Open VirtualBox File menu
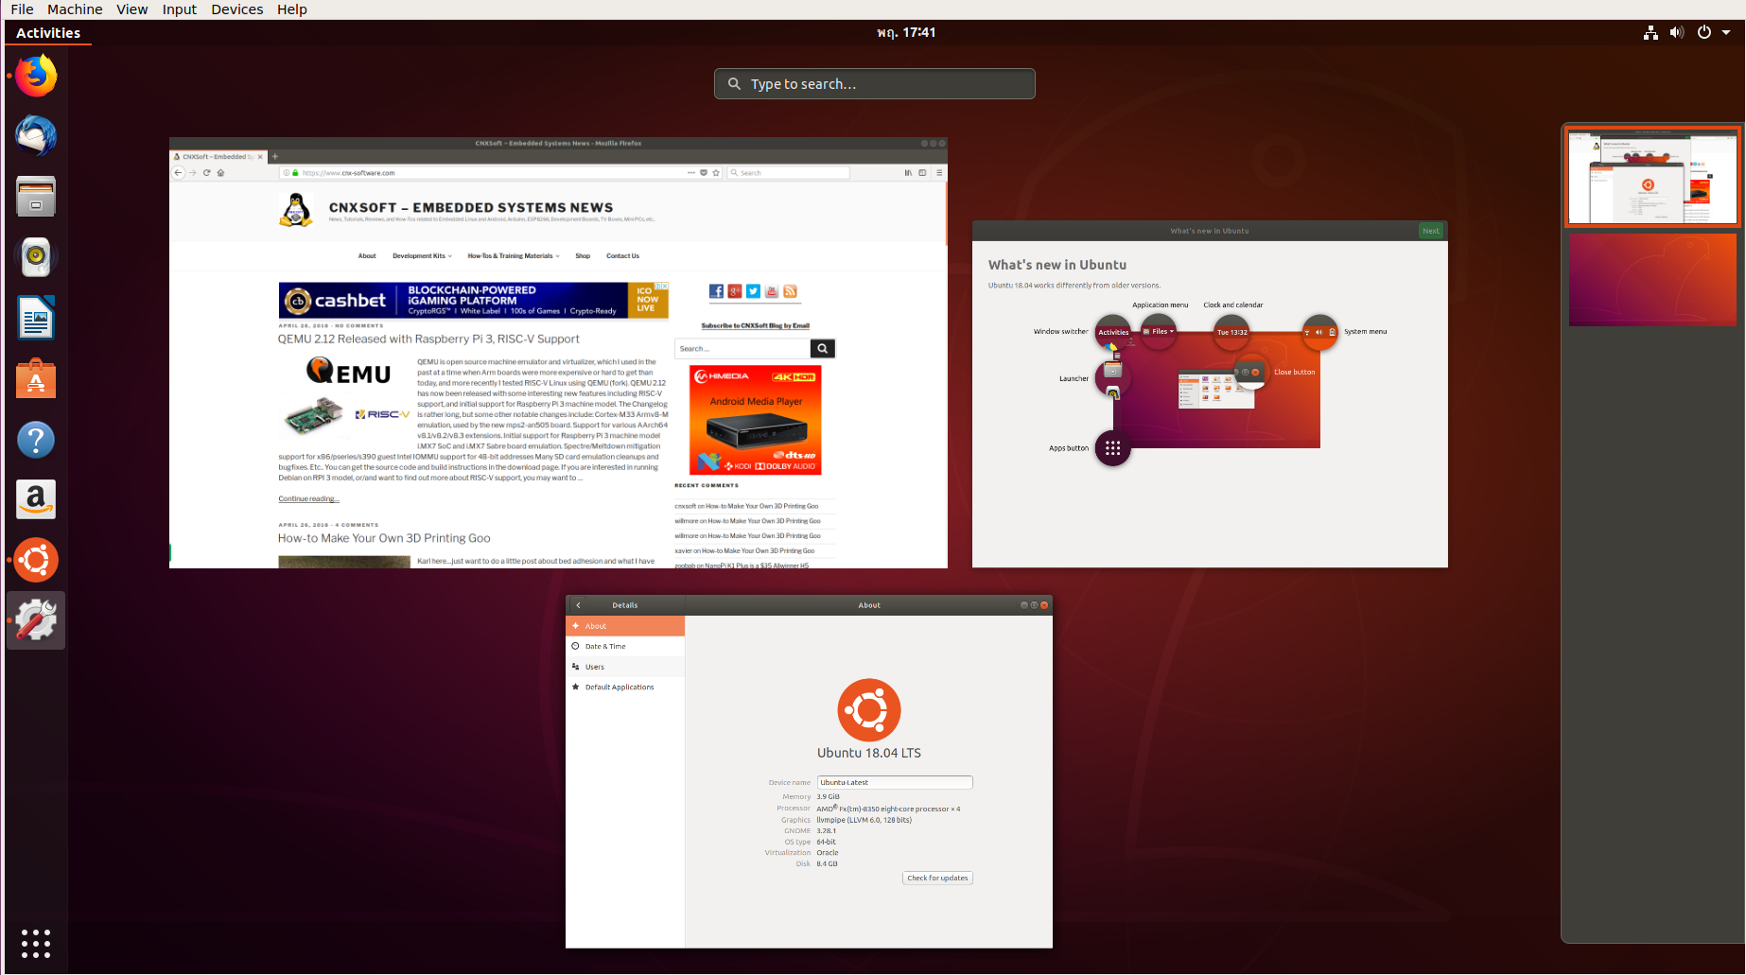The image size is (1746, 975). 23,9
